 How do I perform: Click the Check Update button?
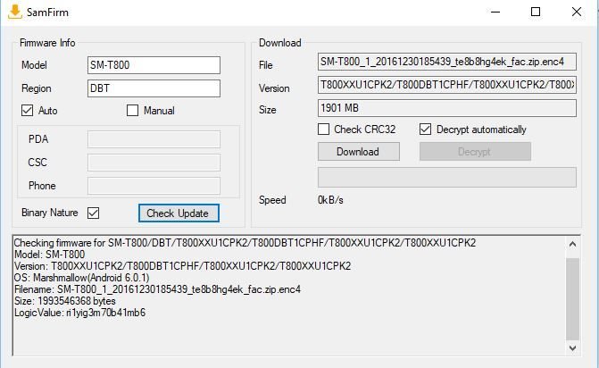pos(179,213)
